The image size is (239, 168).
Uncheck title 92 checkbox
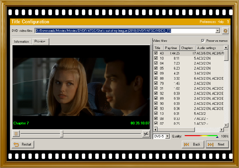[x=156, y=93]
